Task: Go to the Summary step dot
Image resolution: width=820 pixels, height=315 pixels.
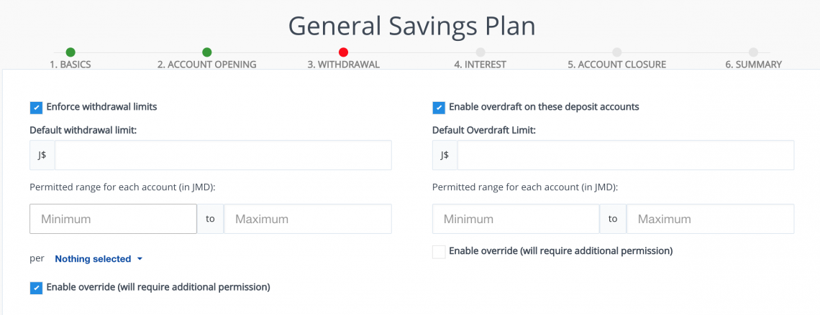Action: click(753, 52)
